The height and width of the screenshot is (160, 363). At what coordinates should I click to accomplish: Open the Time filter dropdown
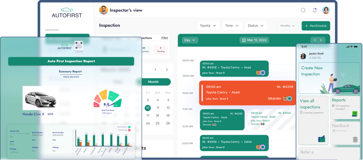(x=232, y=26)
